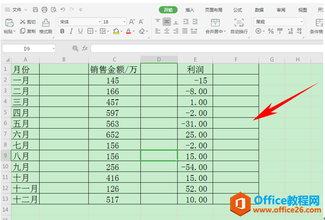Open the font size dropdown 18
Screen dimensions: 325x220
pyautogui.click(x=124, y=22)
